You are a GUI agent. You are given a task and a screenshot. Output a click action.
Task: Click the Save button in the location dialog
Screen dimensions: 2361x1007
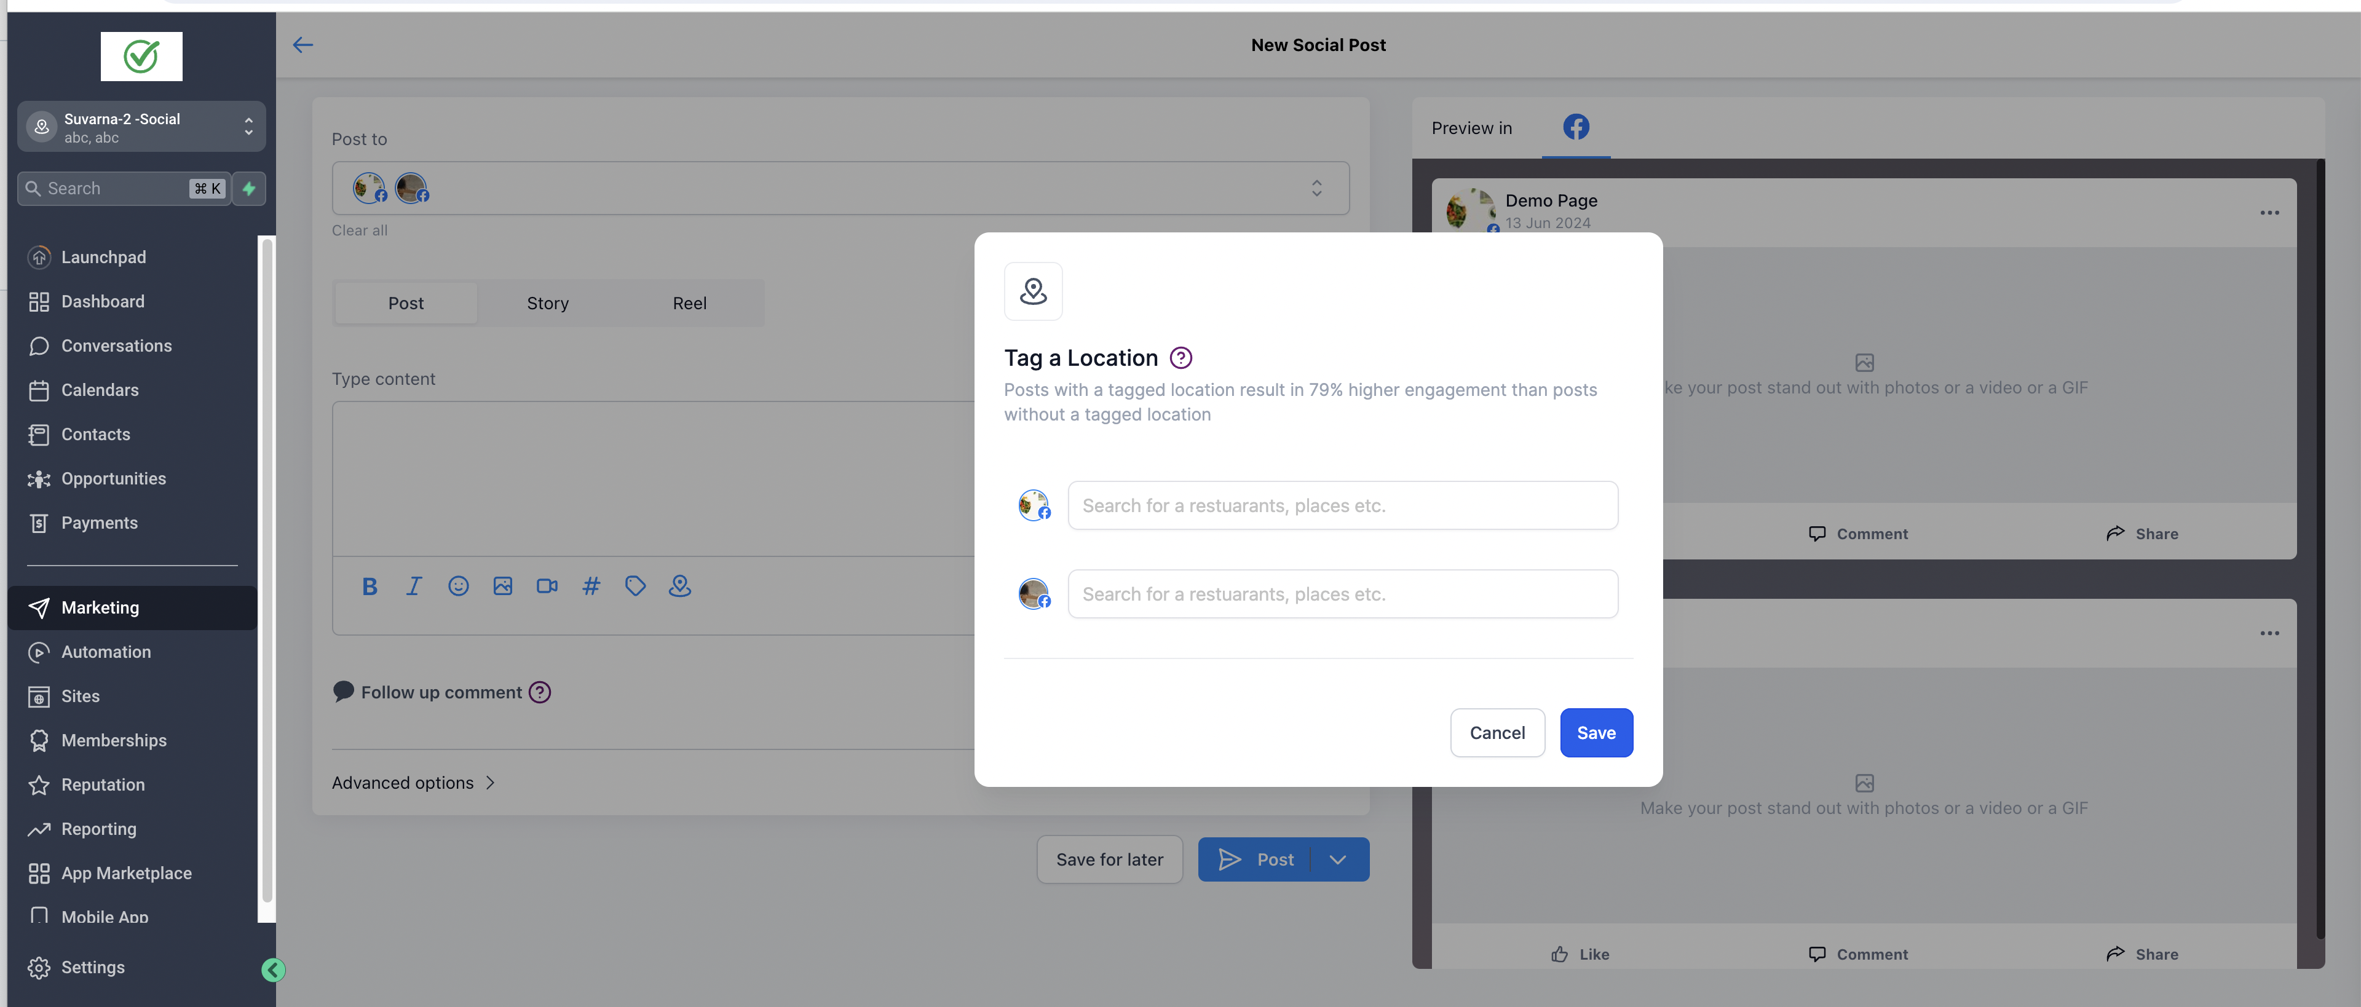click(x=1596, y=733)
